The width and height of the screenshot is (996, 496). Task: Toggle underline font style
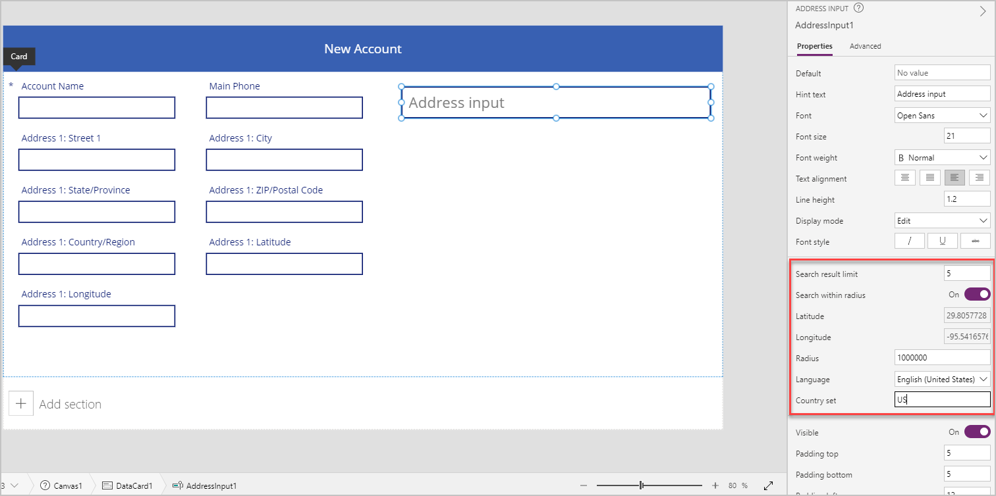click(943, 241)
